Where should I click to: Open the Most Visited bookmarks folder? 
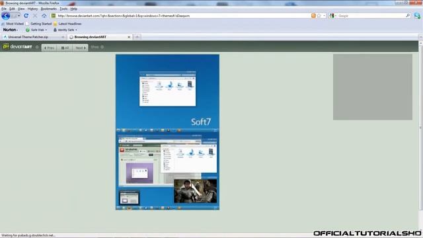coord(13,24)
